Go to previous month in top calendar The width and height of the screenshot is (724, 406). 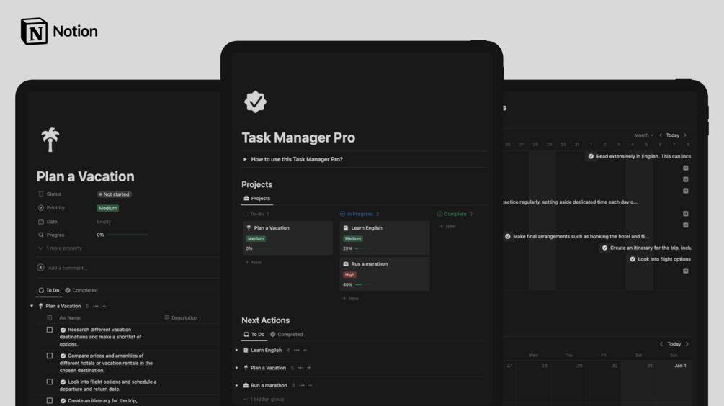(661, 135)
